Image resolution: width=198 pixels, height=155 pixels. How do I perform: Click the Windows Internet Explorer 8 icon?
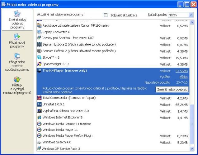(39, 117)
